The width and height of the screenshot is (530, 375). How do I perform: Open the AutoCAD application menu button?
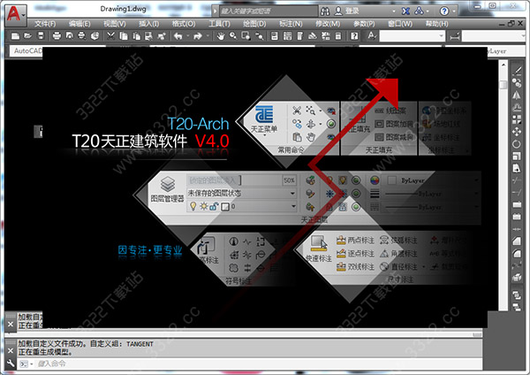[x=16, y=15]
